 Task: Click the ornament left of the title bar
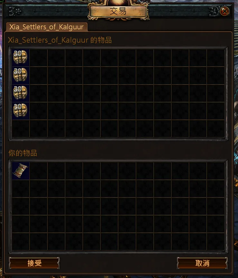click(x=15, y=11)
